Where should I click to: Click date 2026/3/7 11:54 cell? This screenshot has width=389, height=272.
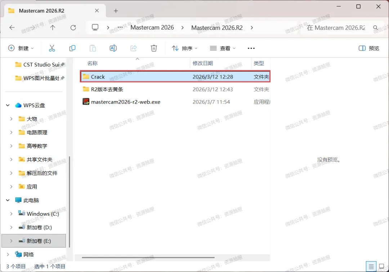coord(211,102)
